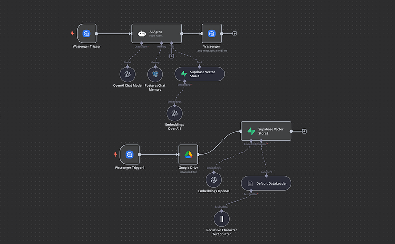
Task: Select the Supabase Vector Store2 node
Action: pos(266,131)
